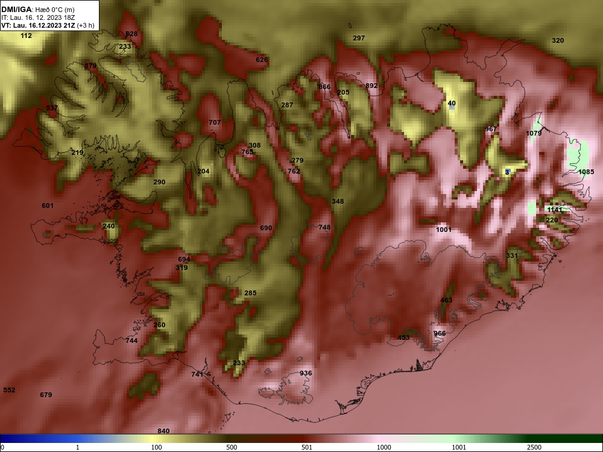Image resolution: width=603 pixels, height=452 pixels.
Task: Click the map value 741
Action: coord(197,374)
